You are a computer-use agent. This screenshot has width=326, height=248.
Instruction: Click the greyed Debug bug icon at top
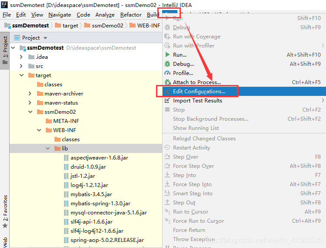pos(167,27)
